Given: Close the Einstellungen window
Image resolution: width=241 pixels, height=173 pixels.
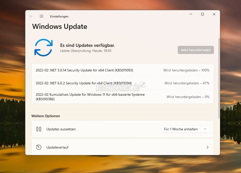Looking at the screenshot, I should (x=214, y=14).
